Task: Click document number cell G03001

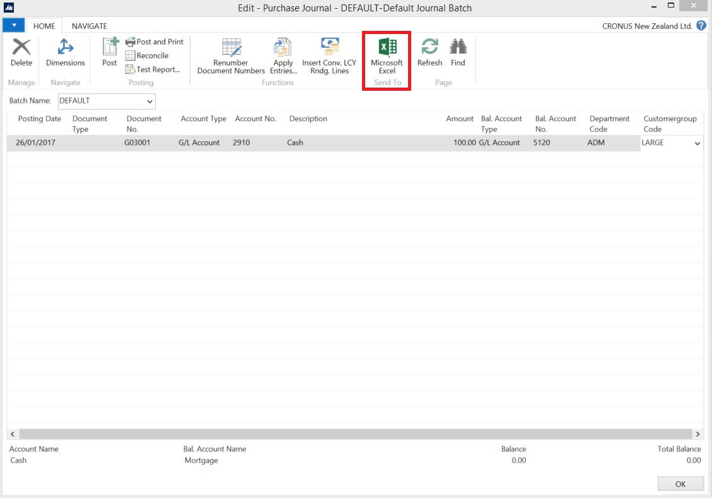Action: pyautogui.click(x=137, y=142)
